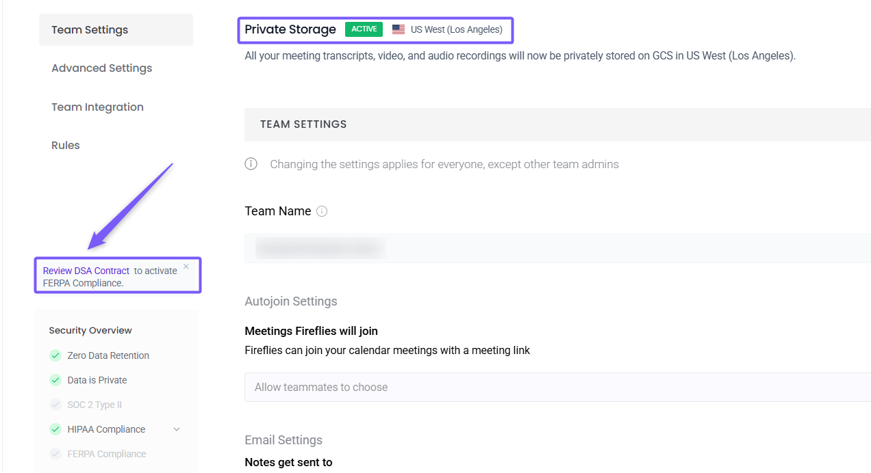Dismiss the FERPA Compliance notice
Image resolution: width=871 pixels, height=473 pixels.
186,267
